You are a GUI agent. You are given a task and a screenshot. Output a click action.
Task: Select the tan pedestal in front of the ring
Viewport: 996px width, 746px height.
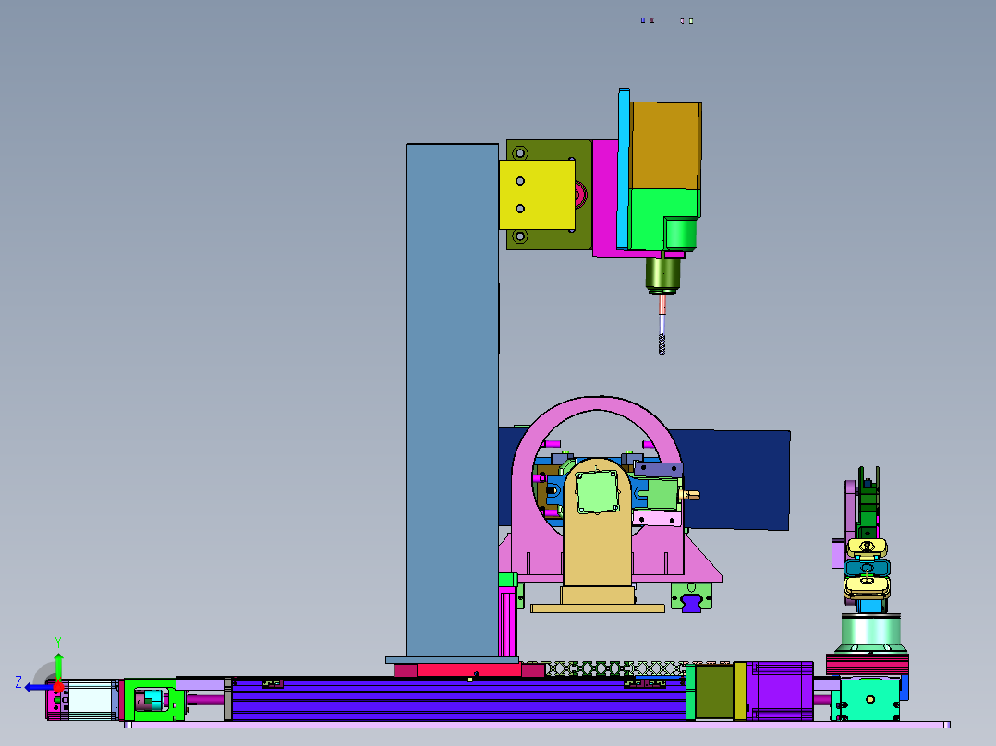[597, 546]
